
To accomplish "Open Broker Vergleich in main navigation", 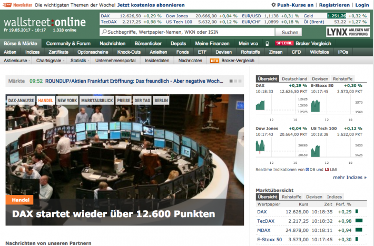I will point(313,43).
